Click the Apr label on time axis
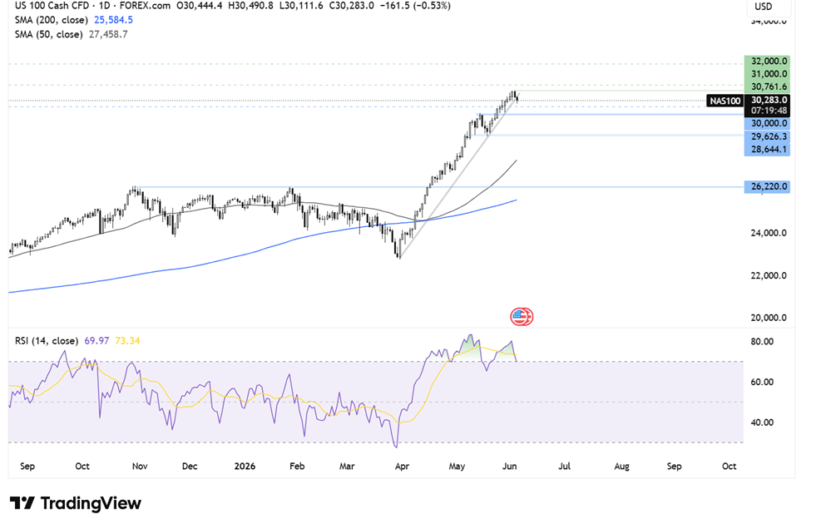The width and height of the screenshot is (816, 524). coord(402,467)
